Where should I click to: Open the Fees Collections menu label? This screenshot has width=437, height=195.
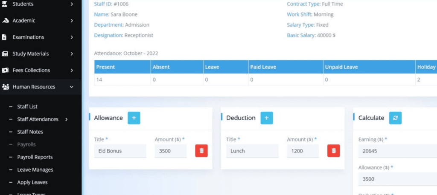click(31, 70)
